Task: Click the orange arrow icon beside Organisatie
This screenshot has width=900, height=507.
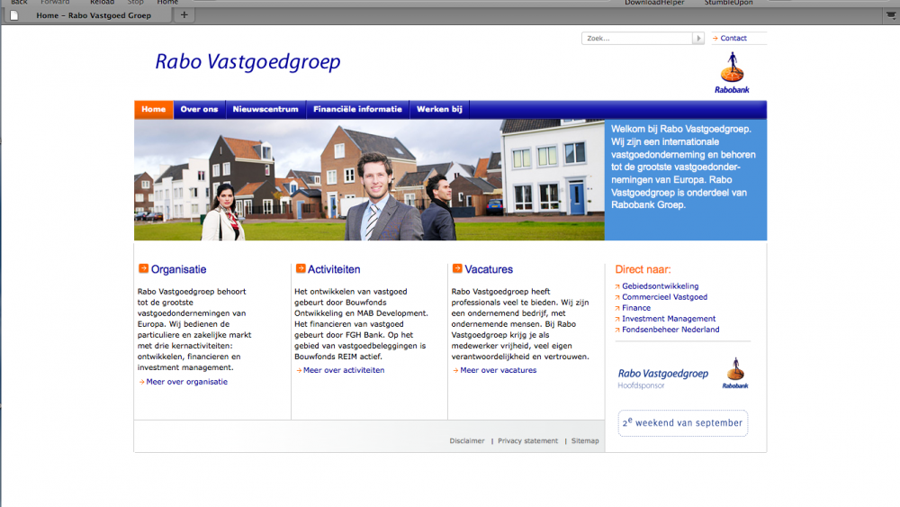Action: (143, 268)
